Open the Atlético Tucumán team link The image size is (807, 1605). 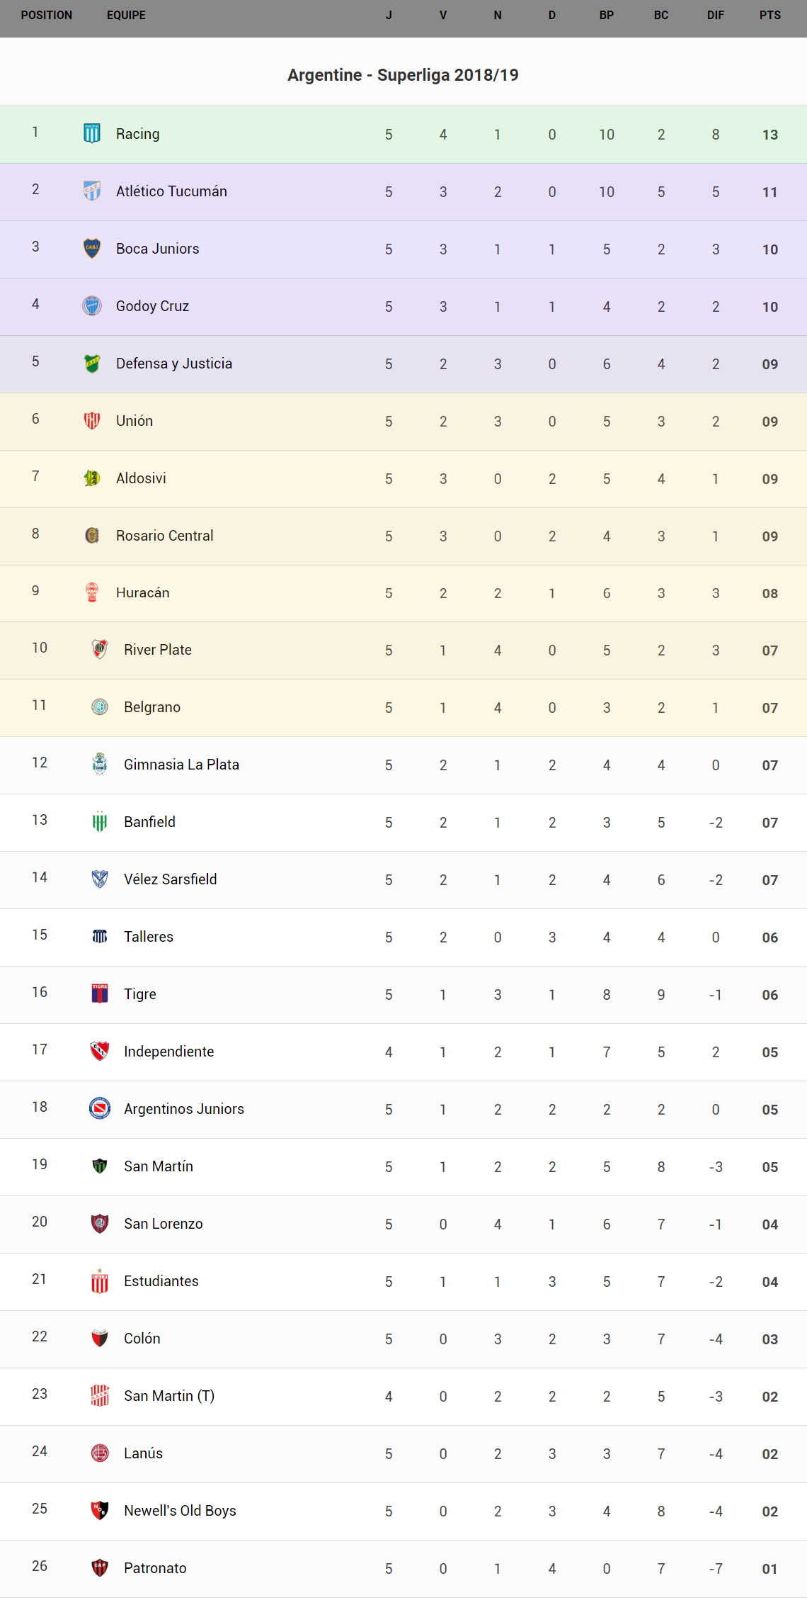[171, 191]
